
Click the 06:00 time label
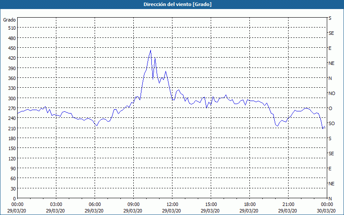[95, 205]
